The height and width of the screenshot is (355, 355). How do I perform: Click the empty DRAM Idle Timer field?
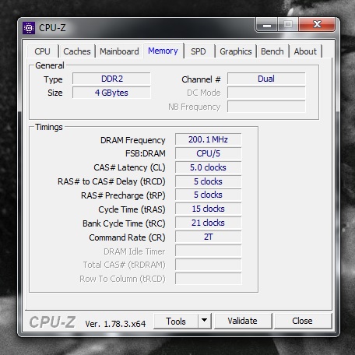point(208,251)
